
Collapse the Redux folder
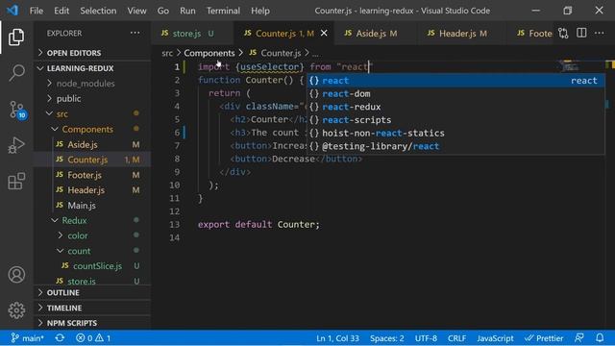pos(92,220)
